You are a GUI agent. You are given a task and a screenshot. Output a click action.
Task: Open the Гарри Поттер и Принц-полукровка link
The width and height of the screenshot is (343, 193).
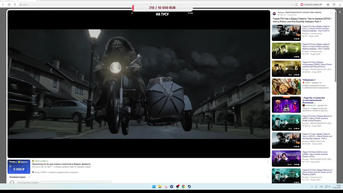317,64
